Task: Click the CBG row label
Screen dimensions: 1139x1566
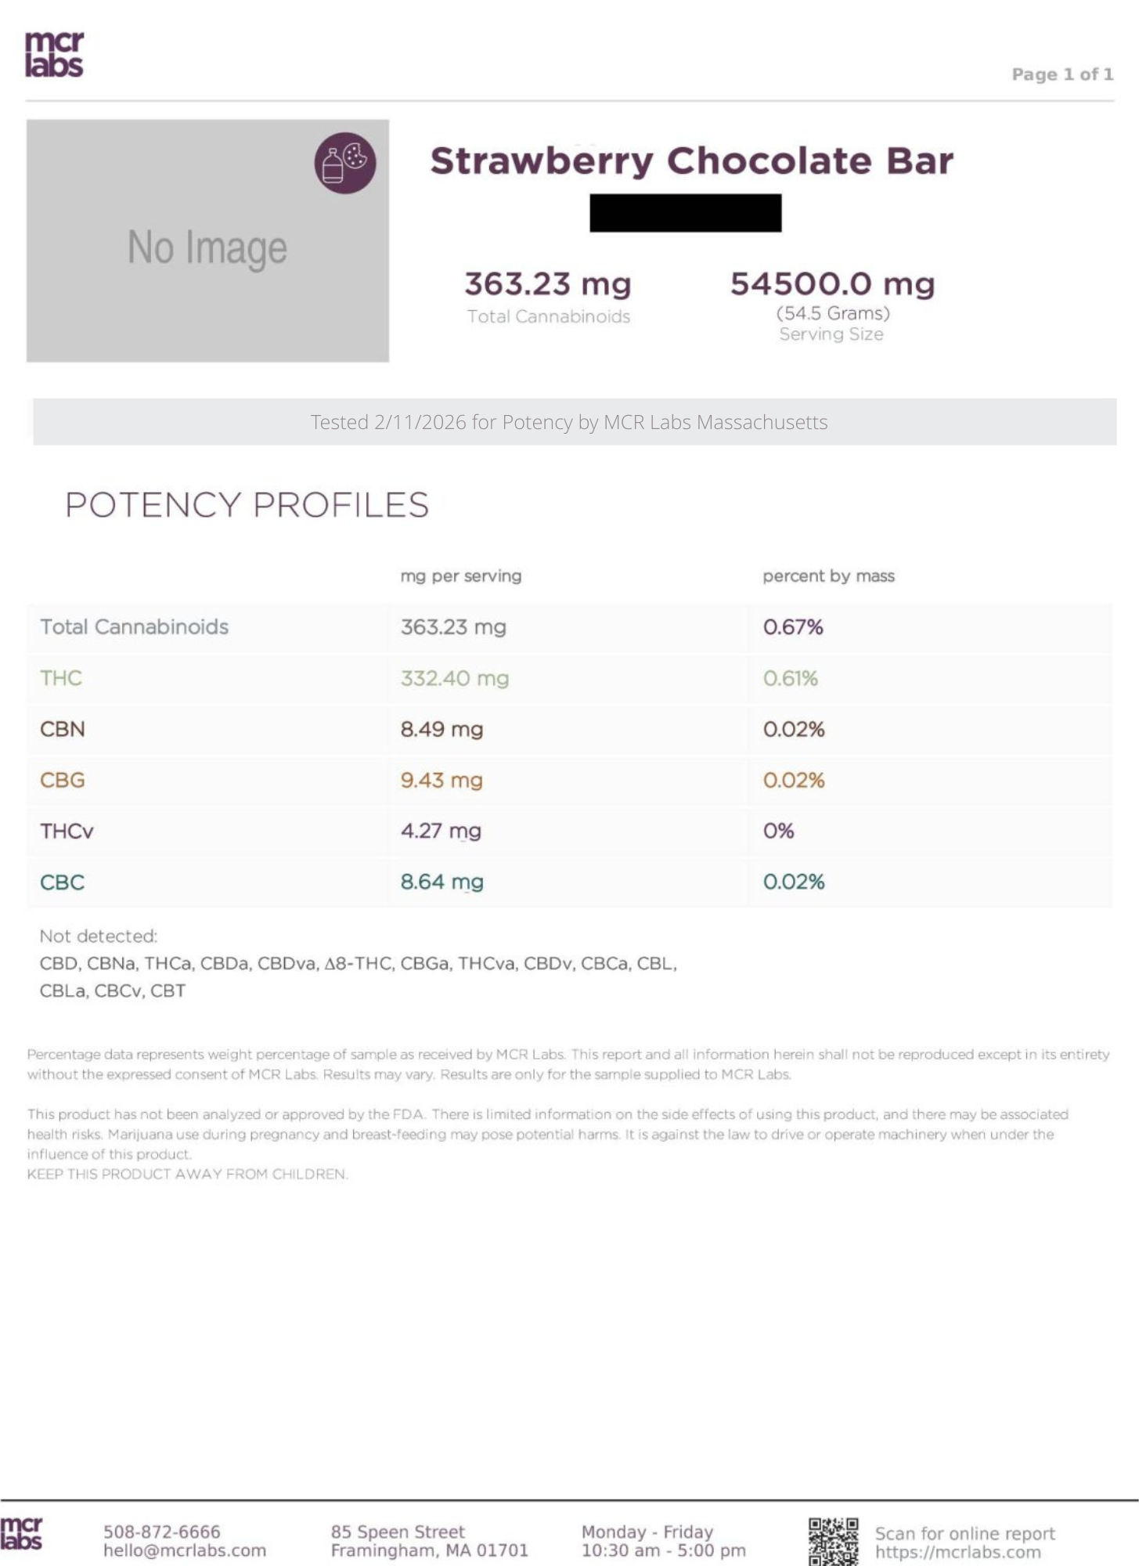Action: coord(63,780)
